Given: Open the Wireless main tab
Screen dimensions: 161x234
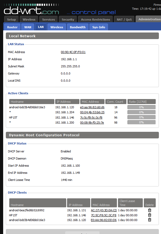Looking at the screenshot, I should coord(29,20).
